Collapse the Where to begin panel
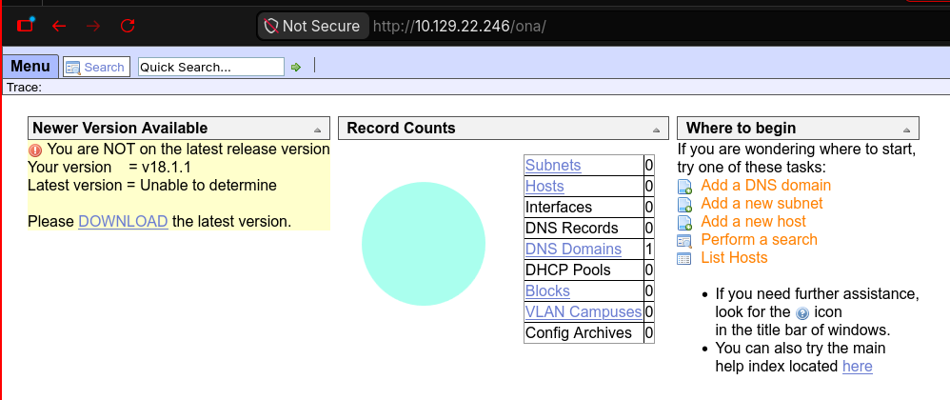Screen dimensions: 950x400 coord(906,130)
